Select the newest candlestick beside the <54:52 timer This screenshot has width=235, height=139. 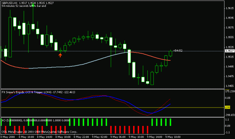tap(170, 54)
